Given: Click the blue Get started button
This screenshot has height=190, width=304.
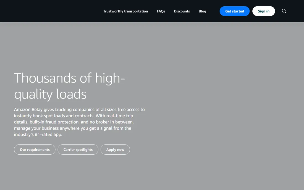Looking at the screenshot, I should [x=235, y=11].
